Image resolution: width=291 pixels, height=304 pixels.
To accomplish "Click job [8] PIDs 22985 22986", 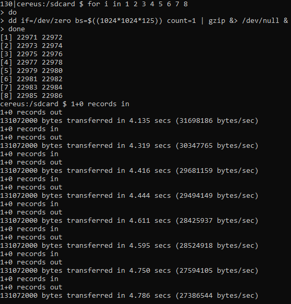I will [x=31, y=96].
